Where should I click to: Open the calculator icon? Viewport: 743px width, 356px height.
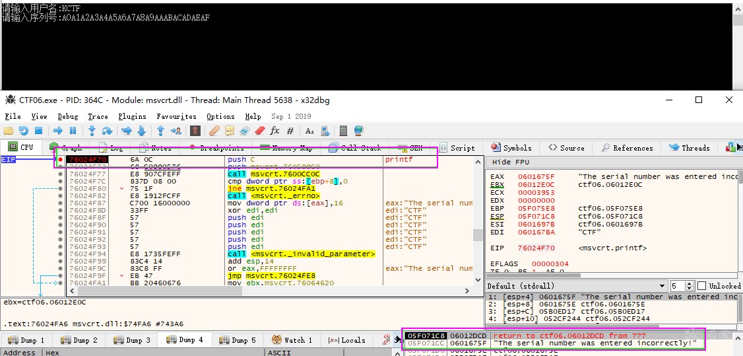pos(344,131)
